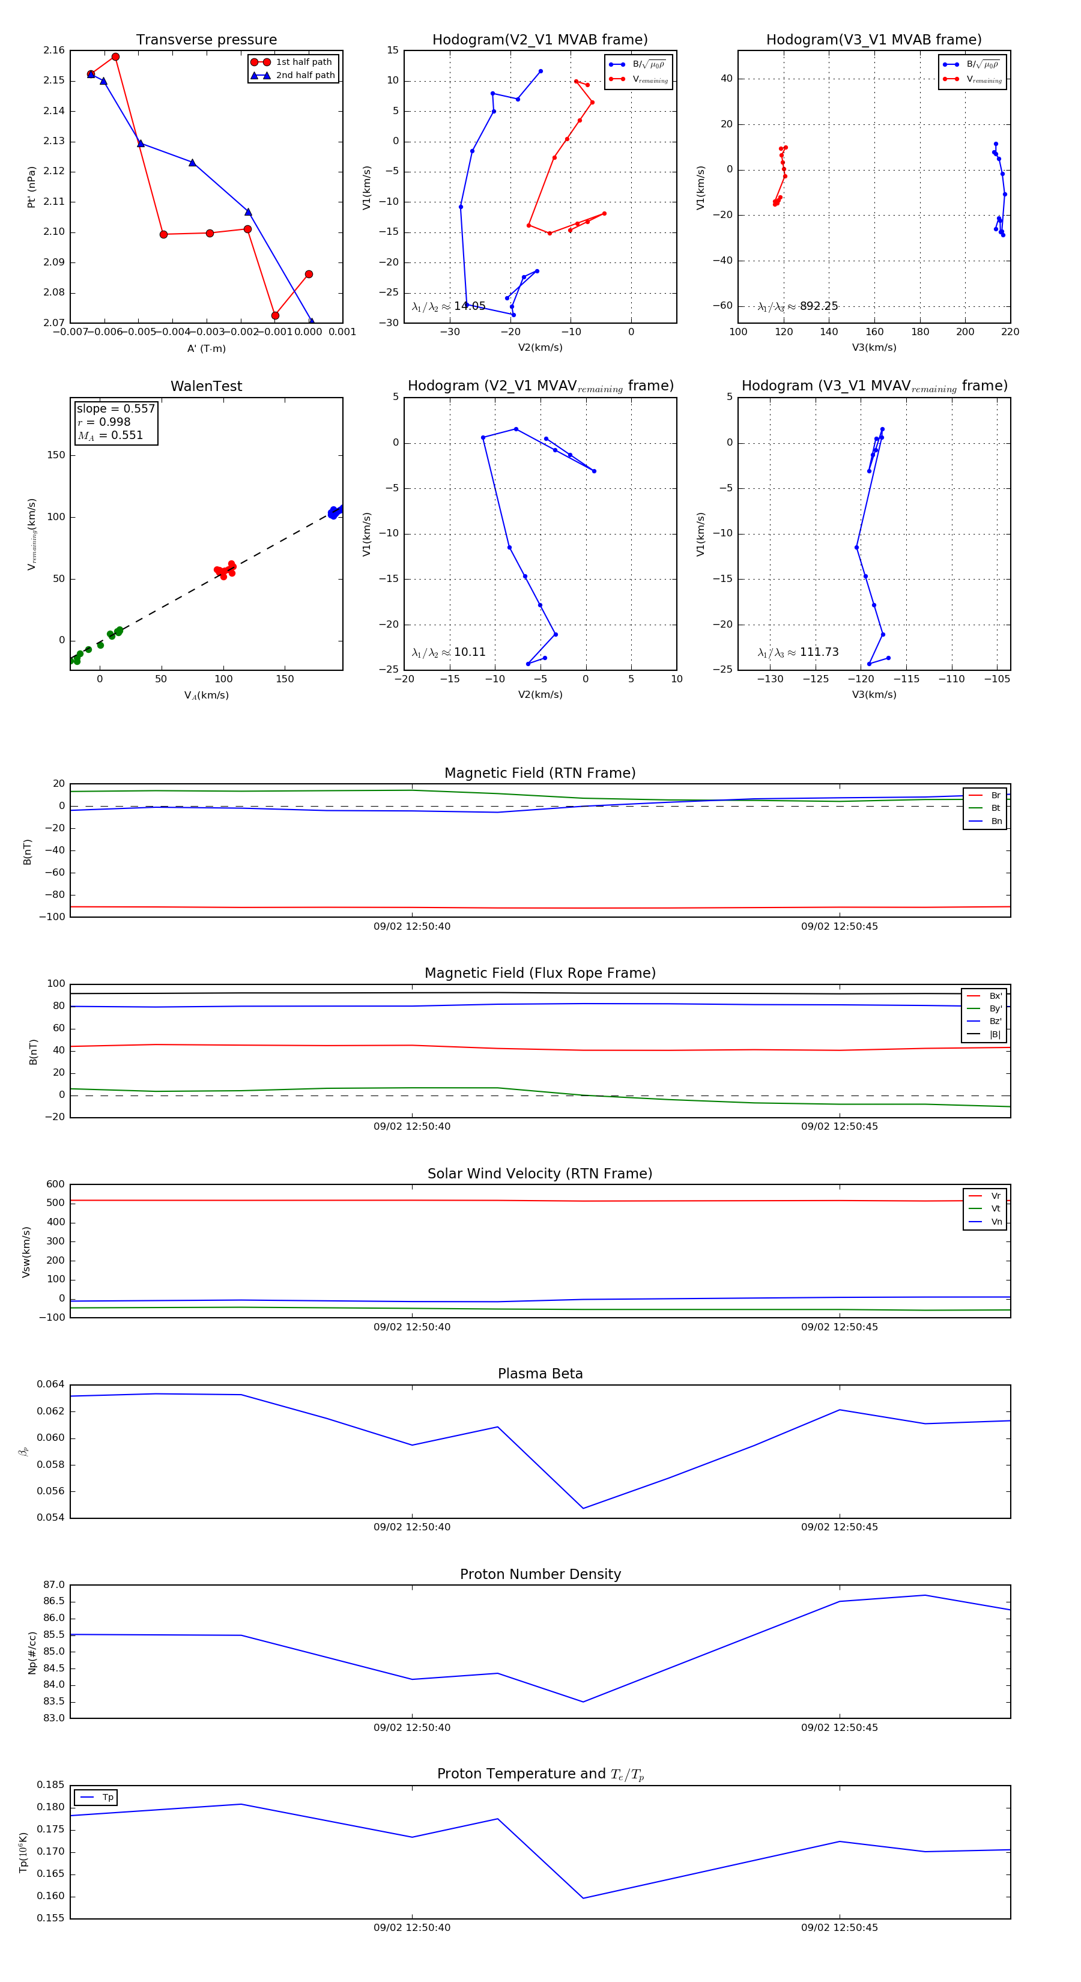The width and height of the screenshot is (1081, 1982).
Task: Click '09/02 12:50:40' tick under Plasma Beta
Action: [x=411, y=1527]
